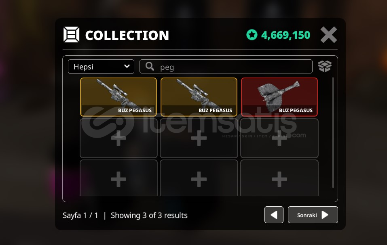The height and width of the screenshot is (245, 387).
Task: Click the search field containing 'peg'
Action: point(226,67)
